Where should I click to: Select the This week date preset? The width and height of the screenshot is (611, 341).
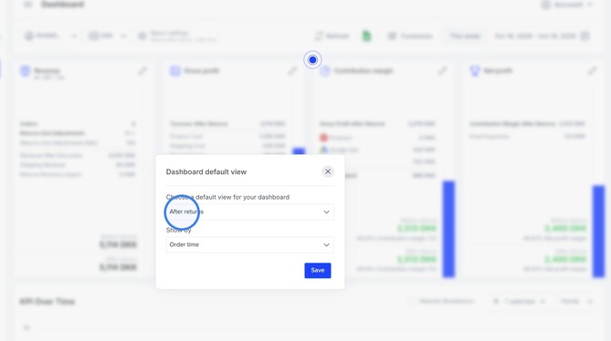click(465, 36)
